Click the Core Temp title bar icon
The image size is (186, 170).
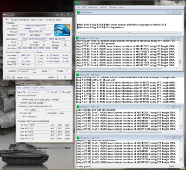[17, 83]
